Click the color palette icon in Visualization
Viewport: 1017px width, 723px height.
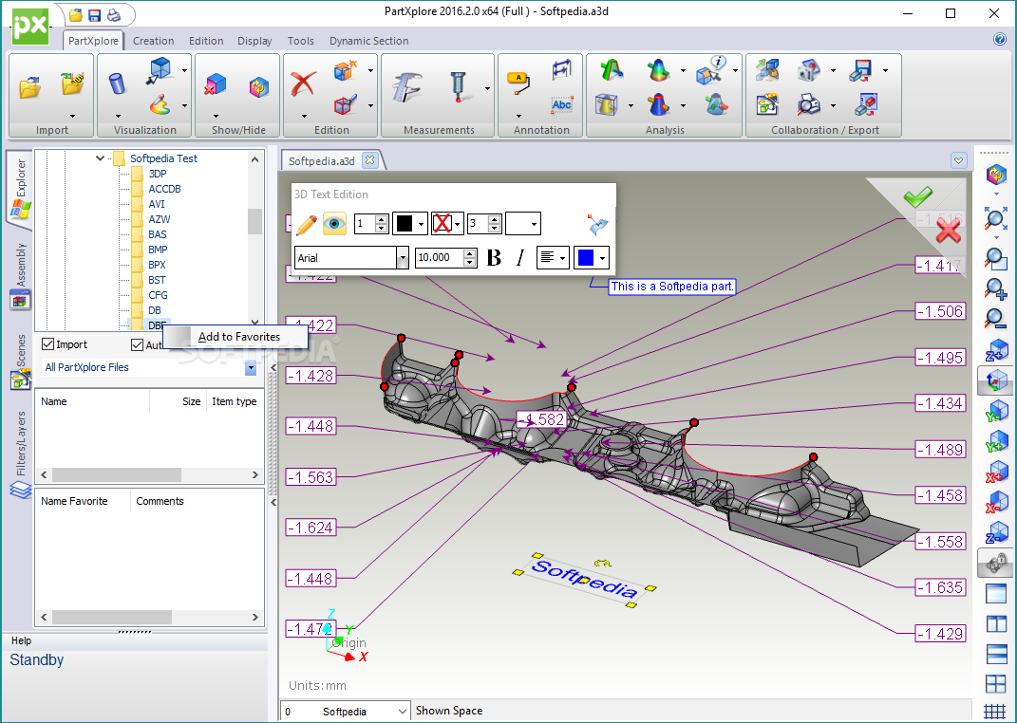click(x=160, y=104)
